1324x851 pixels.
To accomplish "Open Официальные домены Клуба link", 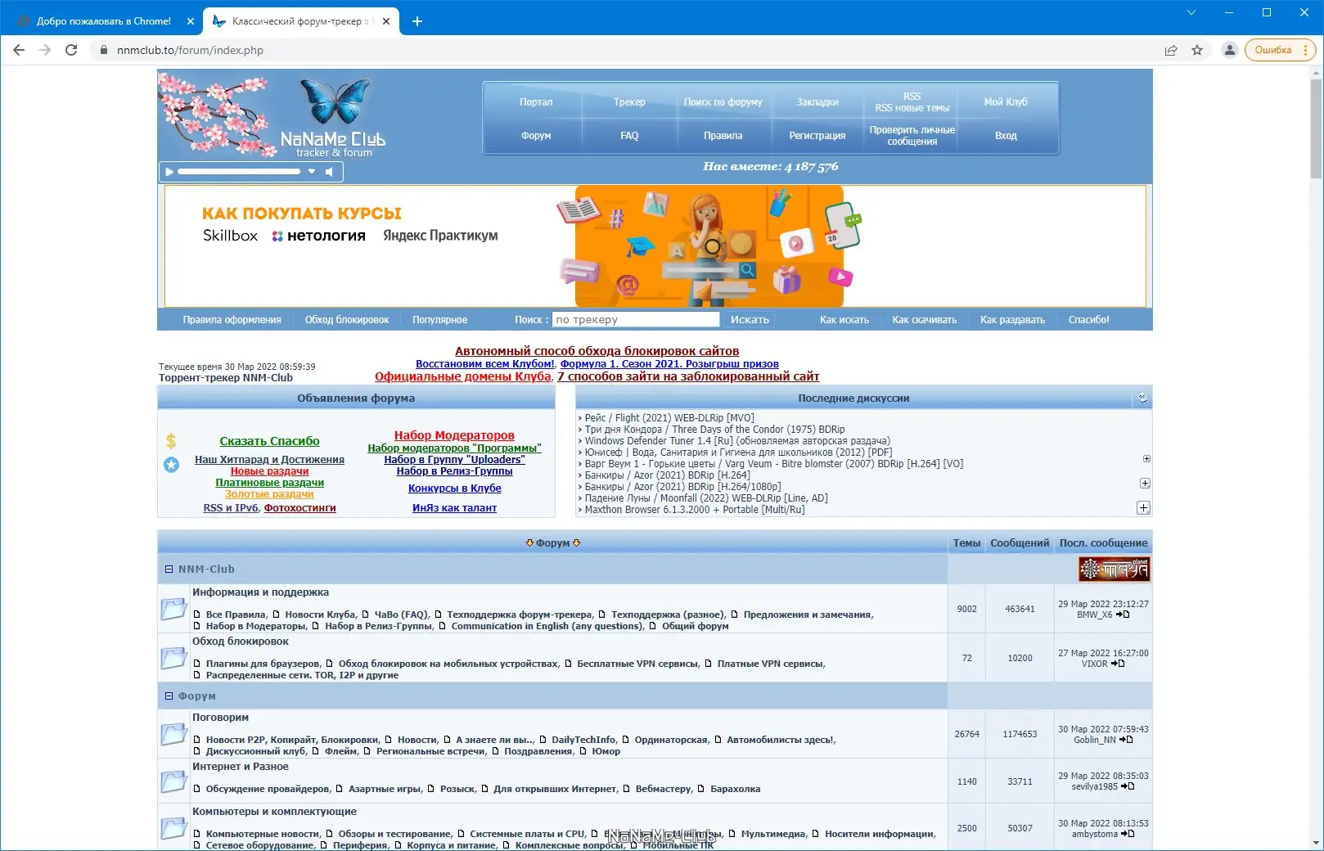I will [463, 376].
